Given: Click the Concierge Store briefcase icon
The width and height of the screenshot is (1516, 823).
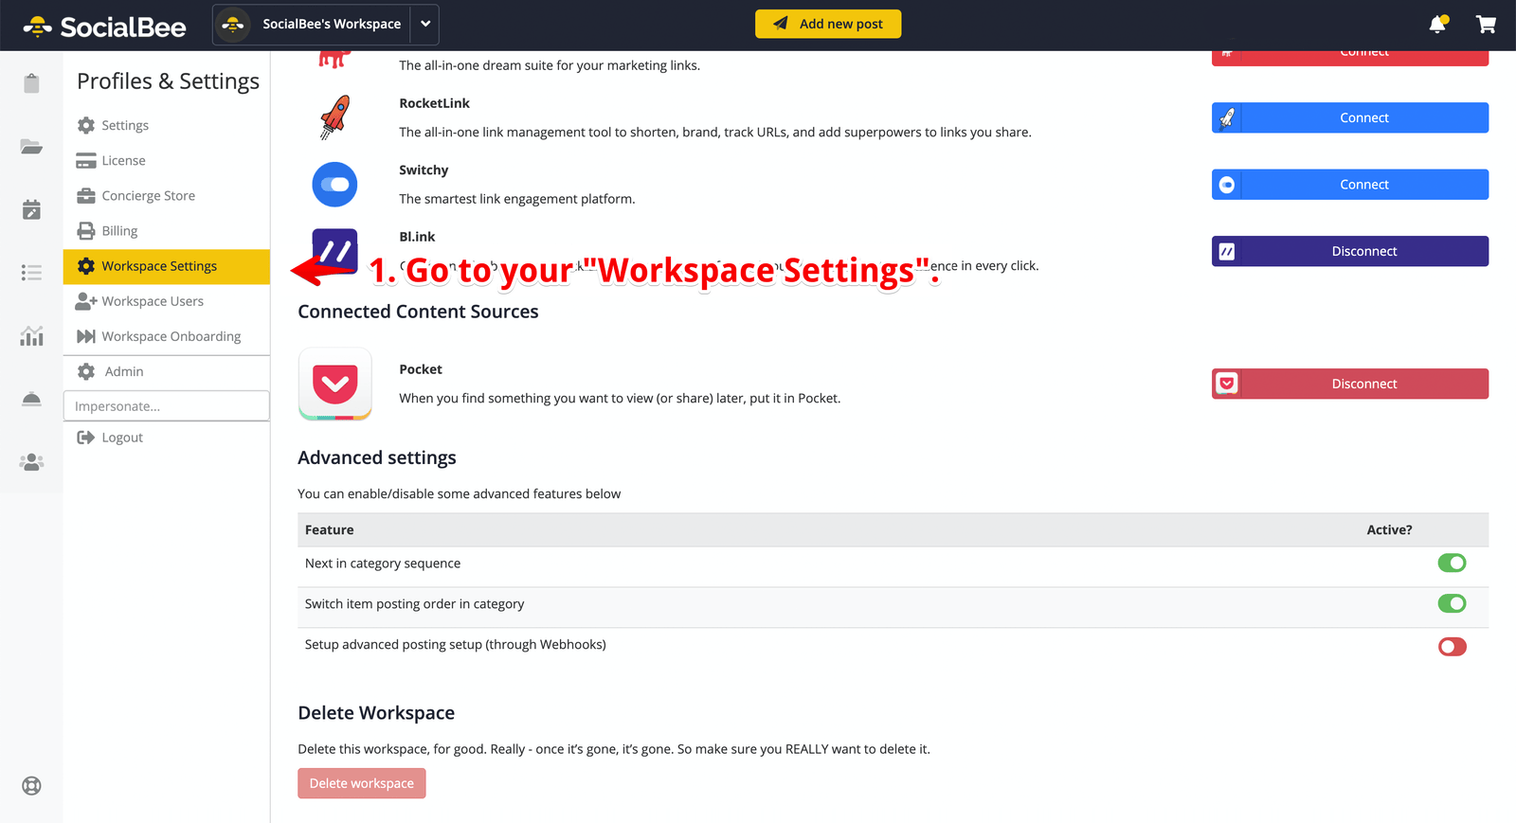Looking at the screenshot, I should 86,195.
